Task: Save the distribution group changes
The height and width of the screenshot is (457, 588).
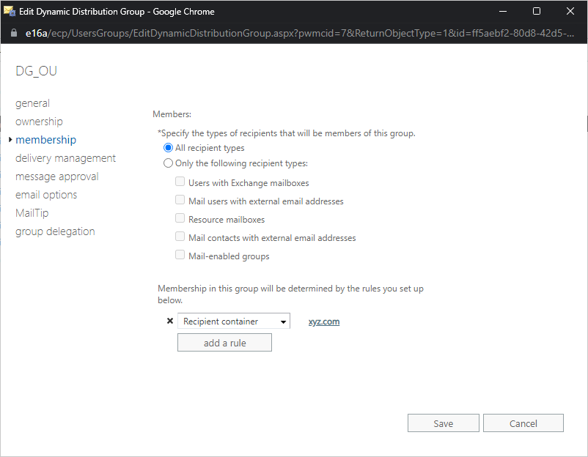Action: point(443,423)
